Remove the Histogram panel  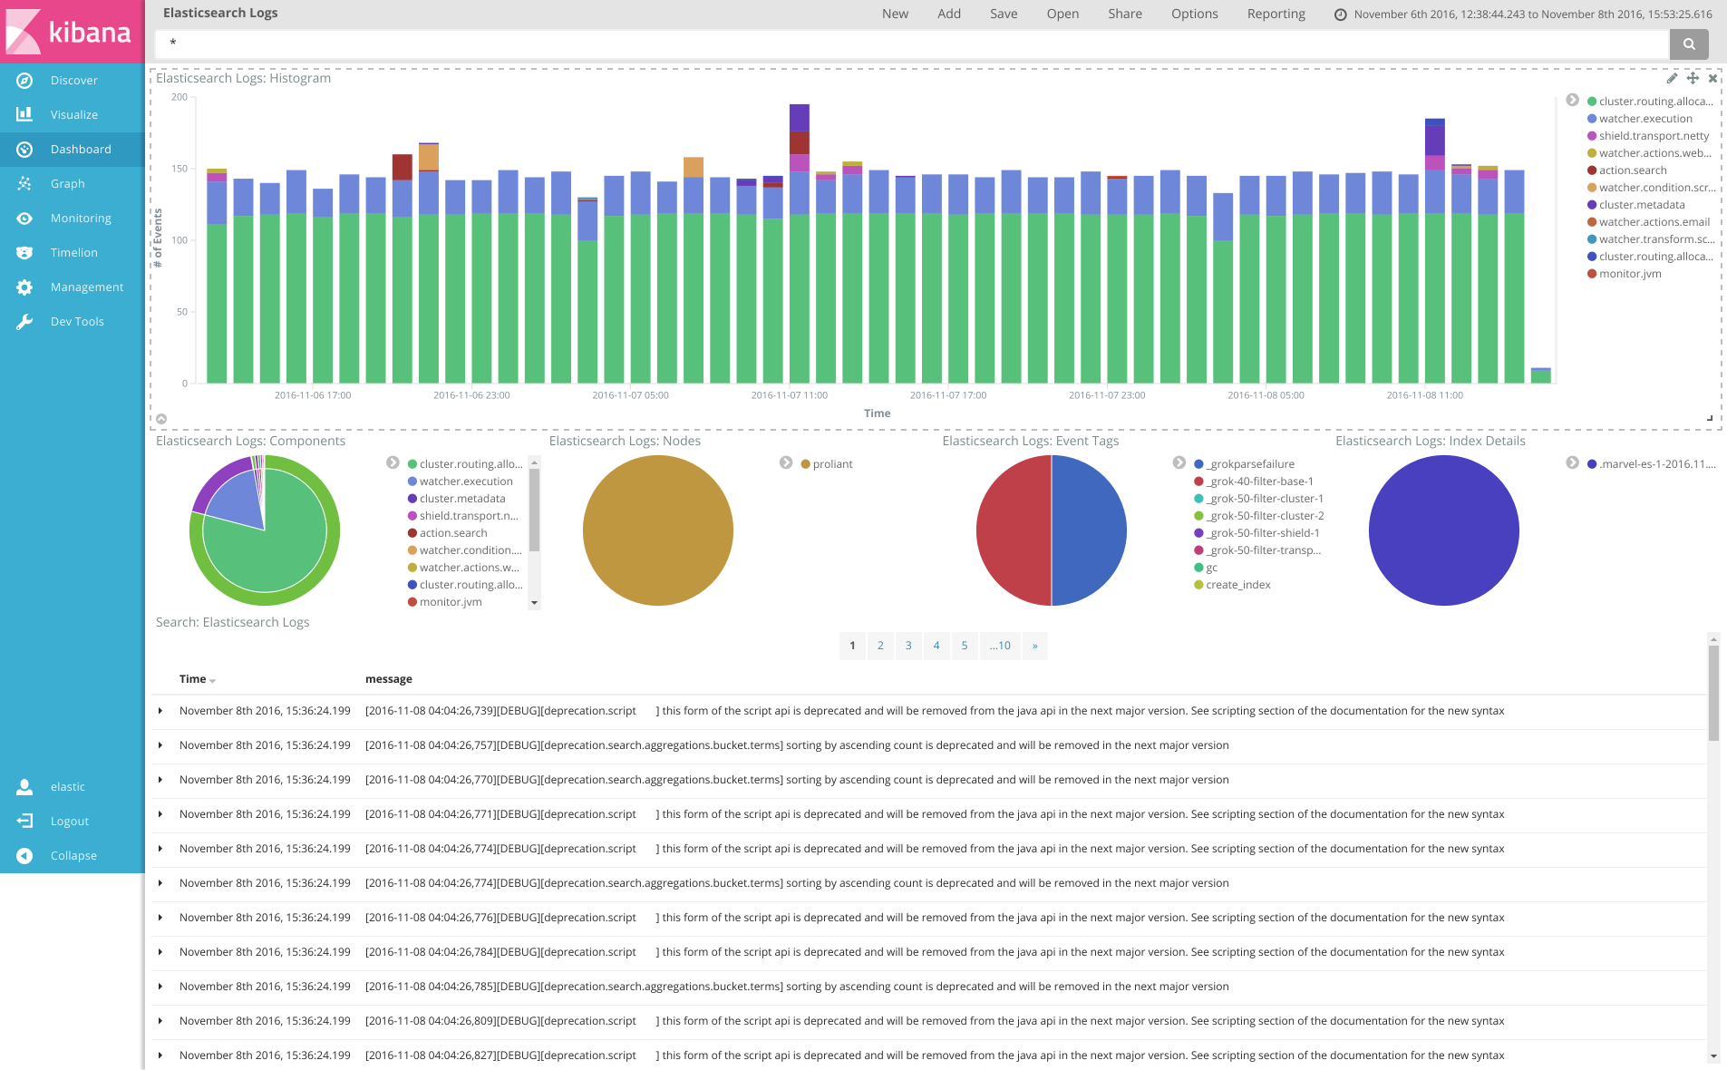point(1712,79)
